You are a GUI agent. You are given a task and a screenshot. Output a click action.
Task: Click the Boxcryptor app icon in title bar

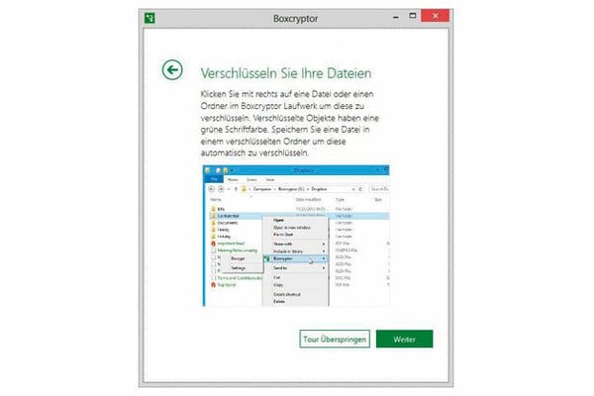(148, 17)
